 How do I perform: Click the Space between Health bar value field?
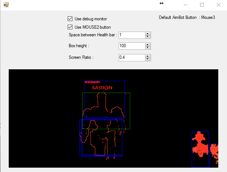click(x=132, y=35)
